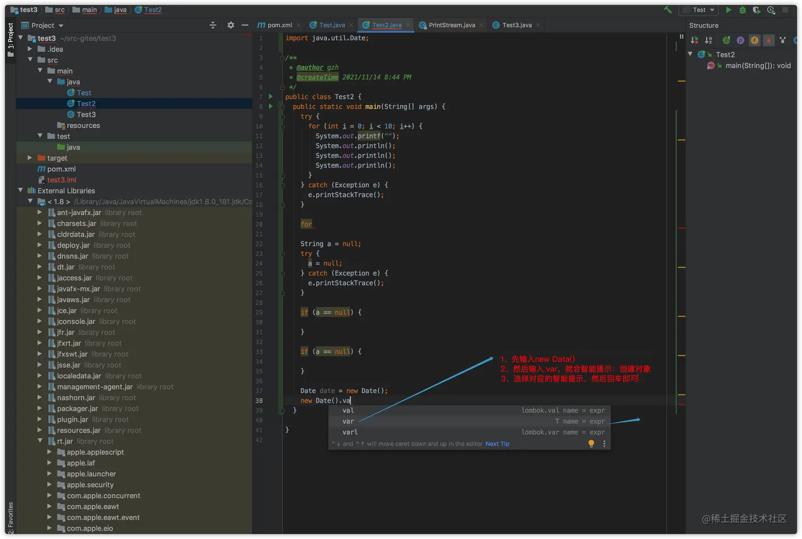Choose the 'var' T name = expr suggestion
The image size is (802, 539).
point(469,421)
